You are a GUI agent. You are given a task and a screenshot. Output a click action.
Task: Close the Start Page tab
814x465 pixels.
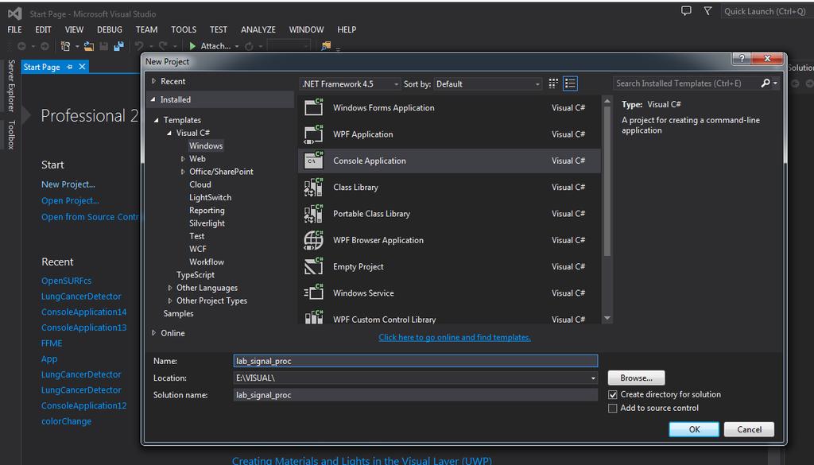click(x=82, y=67)
